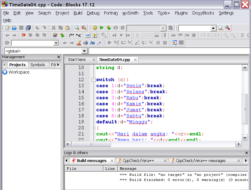Screen dimensions: 251x190
Task: Click the Save all files icon
Action: (28, 27)
